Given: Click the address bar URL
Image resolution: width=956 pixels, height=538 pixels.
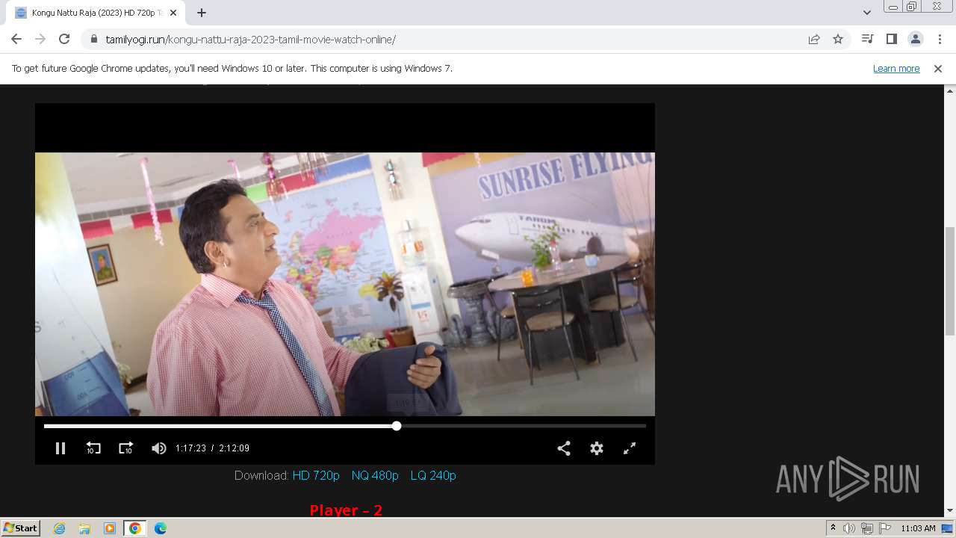Looking at the screenshot, I should tap(251, 40).
